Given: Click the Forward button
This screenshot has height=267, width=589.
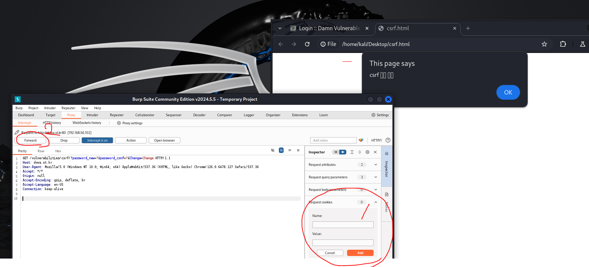Looking at the screenshot, I should pyautogui.click(x=31, y=140).
